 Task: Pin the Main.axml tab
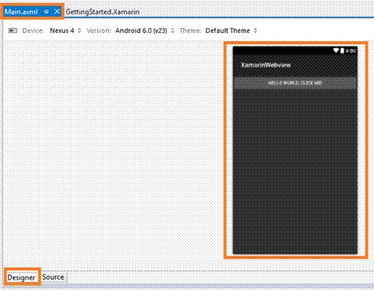[x=46, y=12]
